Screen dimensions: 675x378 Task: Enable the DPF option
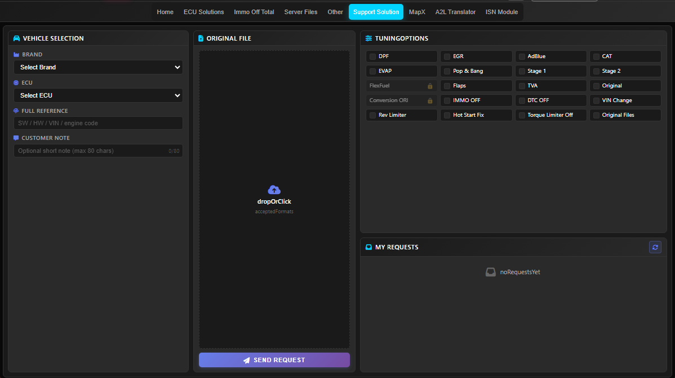[x=373, y=56]
